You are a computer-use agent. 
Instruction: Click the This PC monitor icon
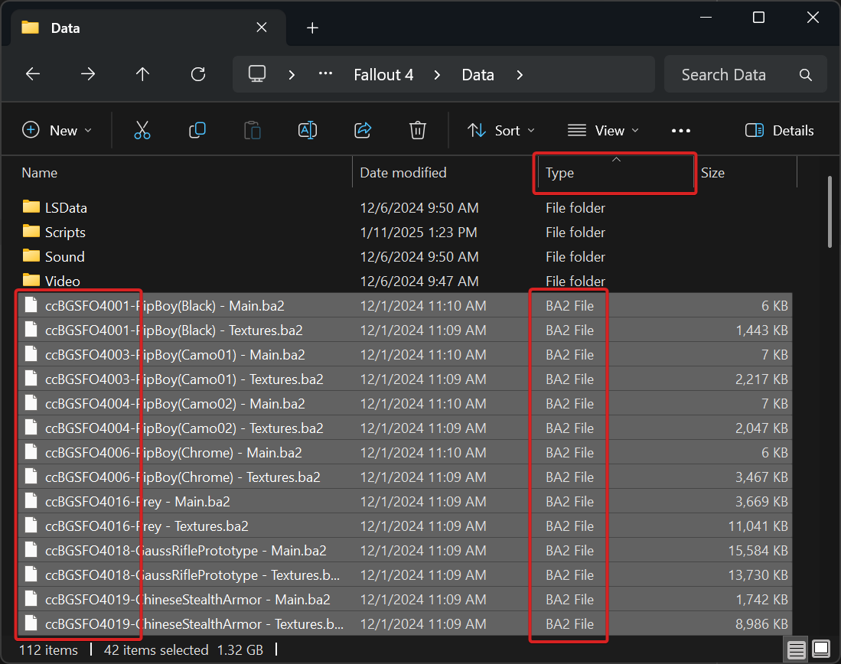pyautogui.click(x=257, y=73)
